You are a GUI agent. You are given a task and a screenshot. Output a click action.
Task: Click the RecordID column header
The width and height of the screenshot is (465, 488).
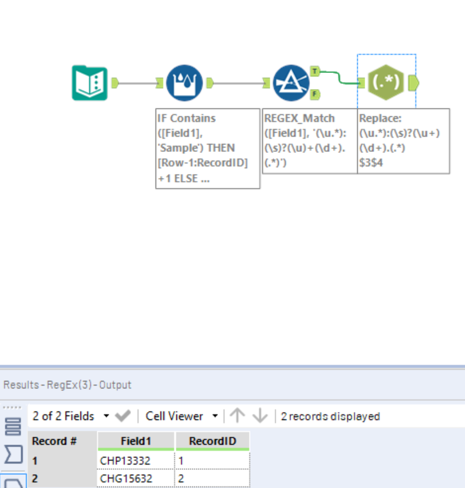tap(212, 441)
